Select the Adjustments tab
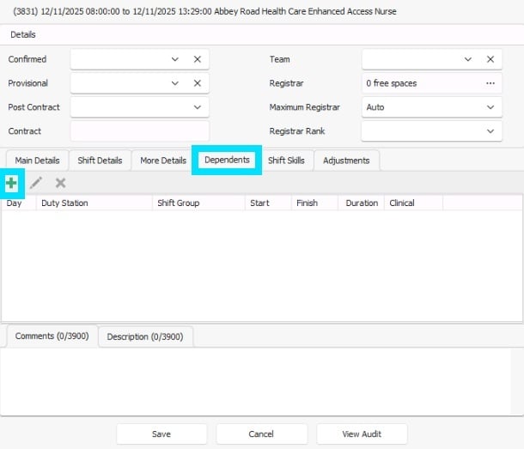524x449 pixels. coord(346,161)
